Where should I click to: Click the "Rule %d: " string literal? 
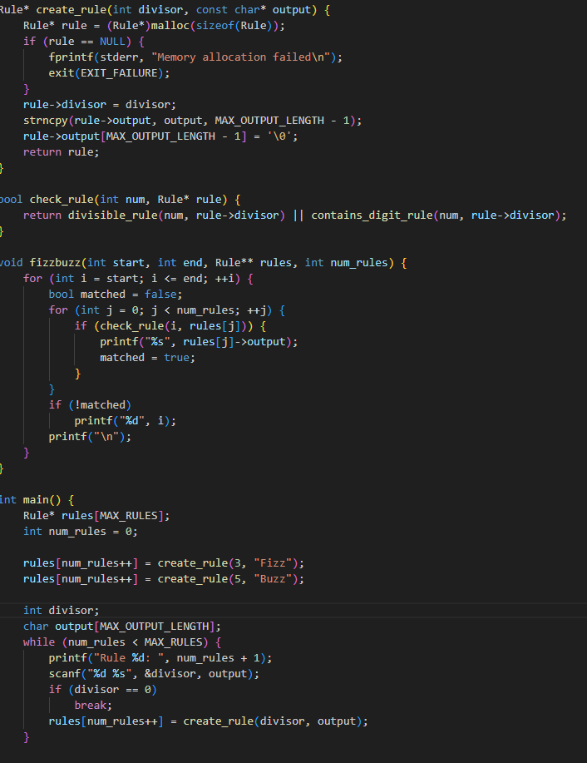pyautogui.click(x=132, y=658)
